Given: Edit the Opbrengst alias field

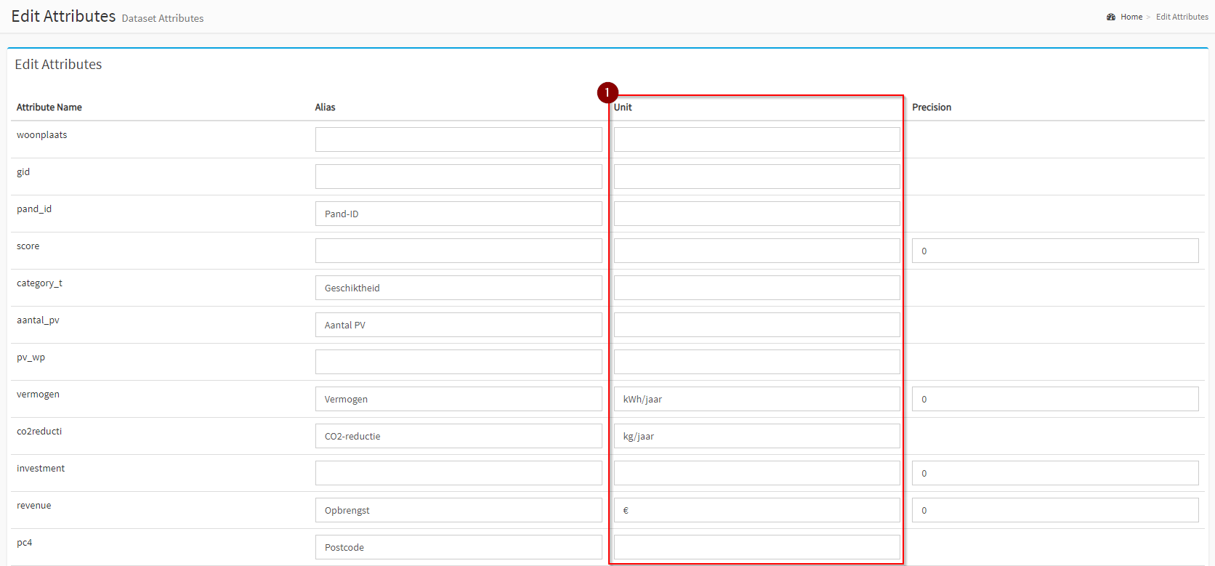Looking at the screenshot, I should [x=459, y=510].
